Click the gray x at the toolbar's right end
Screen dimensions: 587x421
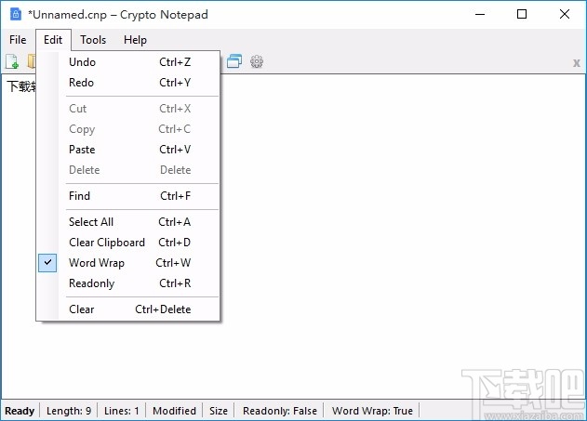(x=577, y=63)
